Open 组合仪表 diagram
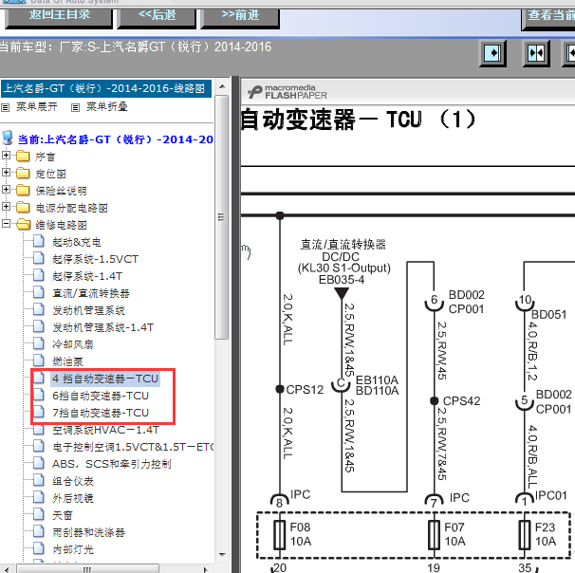The width and height of the screenshot is (575, 573). pos(73,481)
